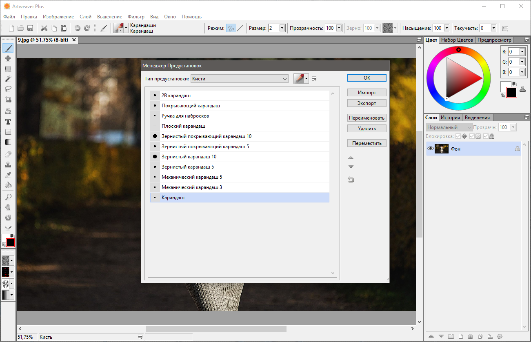Choose the Eraser tool

coord(8,154)
